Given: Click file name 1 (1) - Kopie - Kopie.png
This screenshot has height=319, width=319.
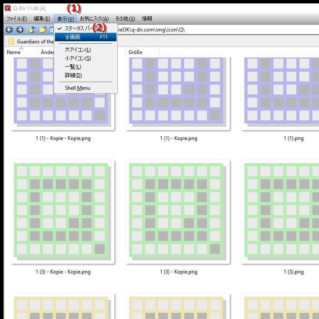Looking at the screenshot, I should point(63,138).
